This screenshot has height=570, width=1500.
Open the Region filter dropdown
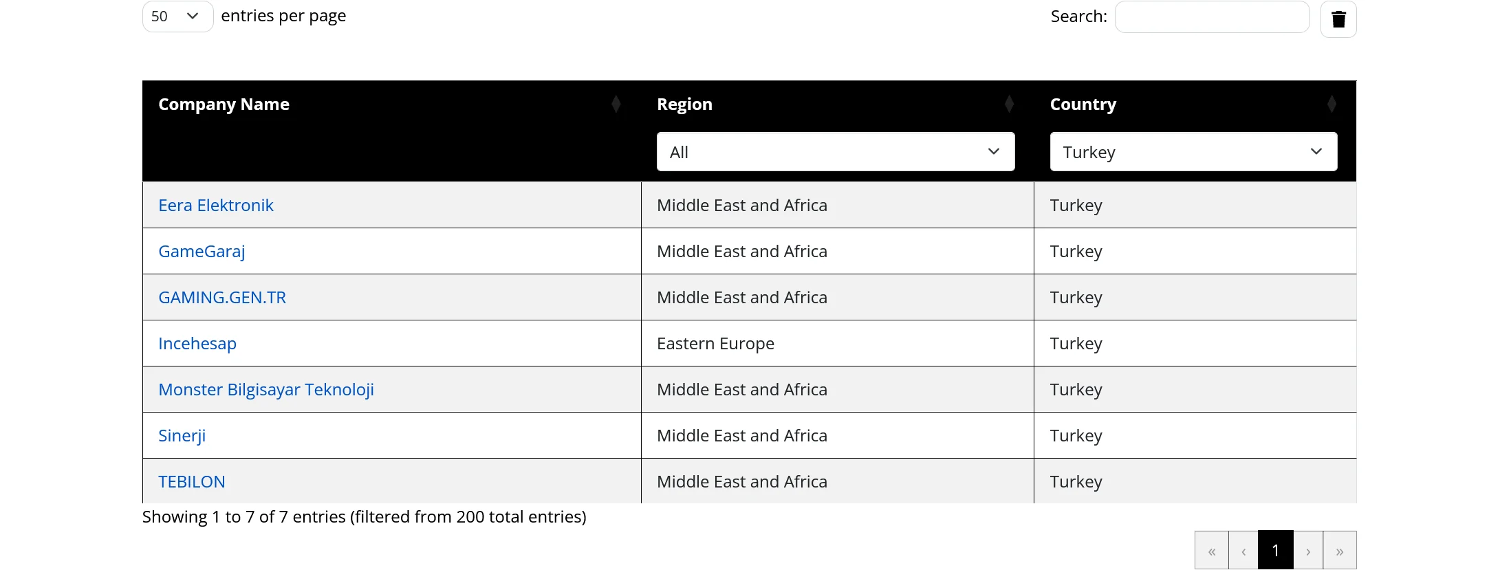tap(835, 152)
